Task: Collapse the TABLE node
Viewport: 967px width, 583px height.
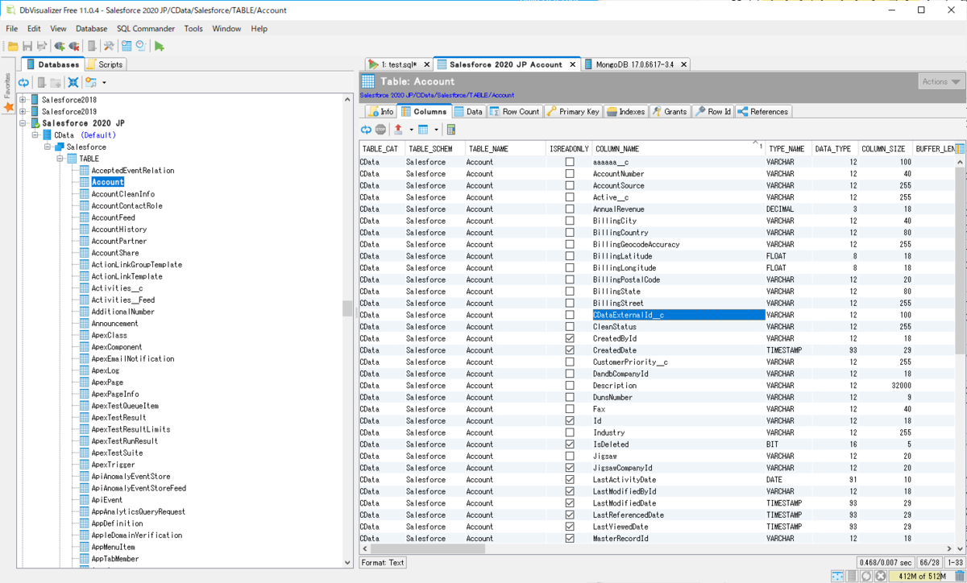Action: pyautogui.click(x=60, y=159)
